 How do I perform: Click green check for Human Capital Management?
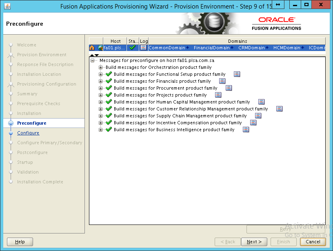coord(109,102)
